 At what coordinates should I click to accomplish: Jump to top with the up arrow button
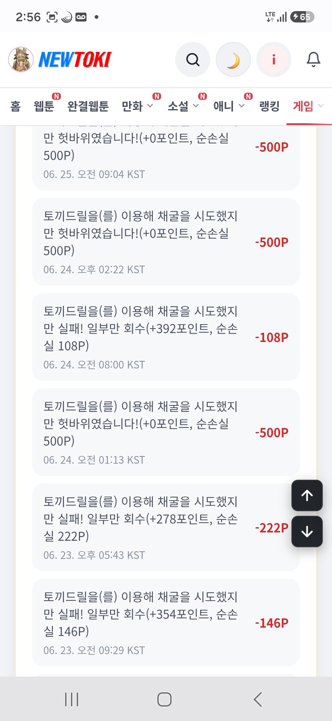[307, 495]
